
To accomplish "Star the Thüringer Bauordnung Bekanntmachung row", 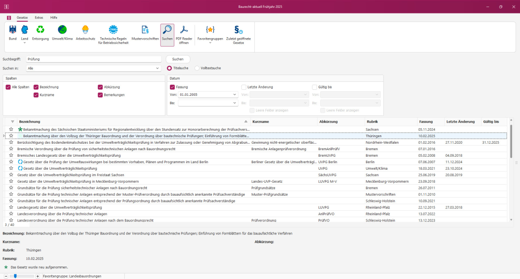I will pyautogui.click(x=11, y=136).
